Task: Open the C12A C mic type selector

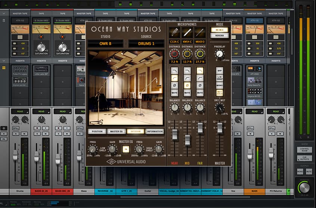Action: [x=174, y=42]
